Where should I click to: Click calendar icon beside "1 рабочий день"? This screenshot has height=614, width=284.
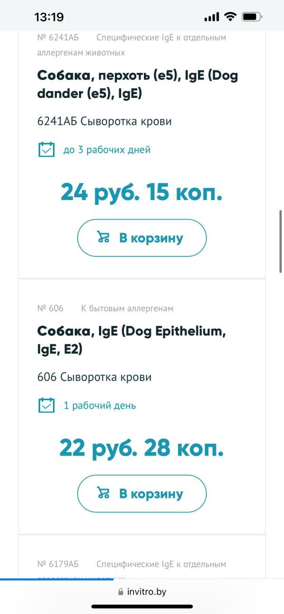click(x=46, y=405)
